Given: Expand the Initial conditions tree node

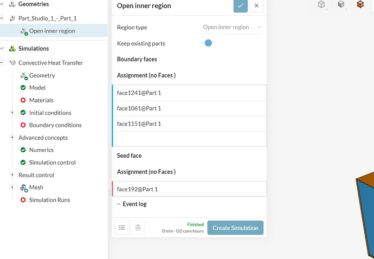Looking at the screenshot, I should [x=12, y=113].
